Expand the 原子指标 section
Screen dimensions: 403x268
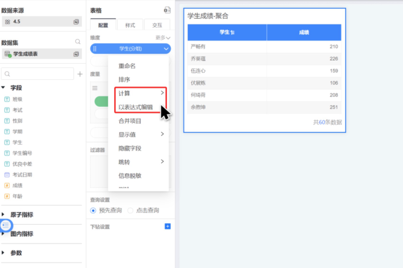click(x=3, y=214)
